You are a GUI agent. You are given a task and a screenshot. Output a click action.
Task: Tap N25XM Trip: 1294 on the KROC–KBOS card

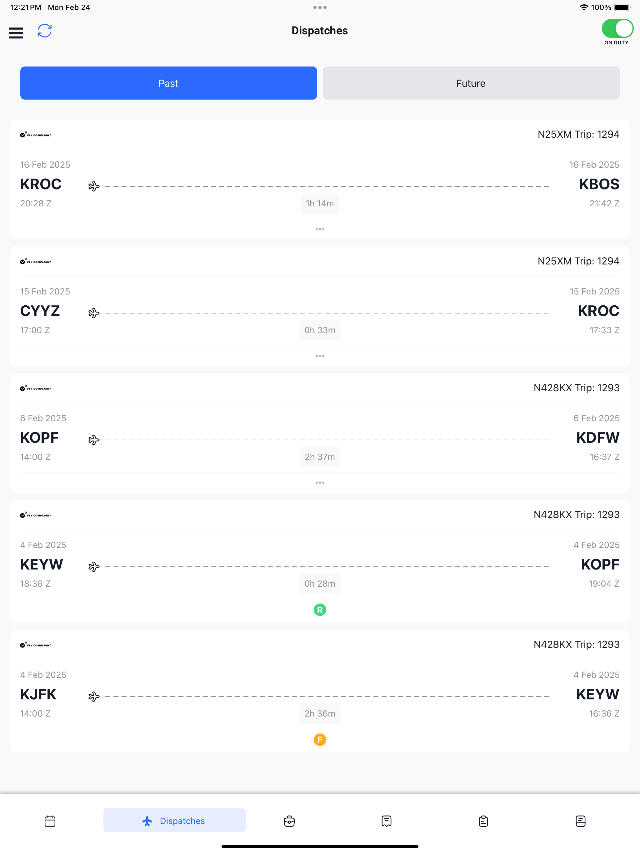pos(578,134)
